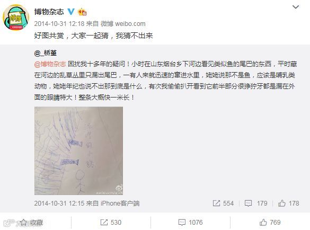Enlarge the hand-drawn sketch thumbnail
The width and height of the screenshot is (310, 230).
pos(78,151)
